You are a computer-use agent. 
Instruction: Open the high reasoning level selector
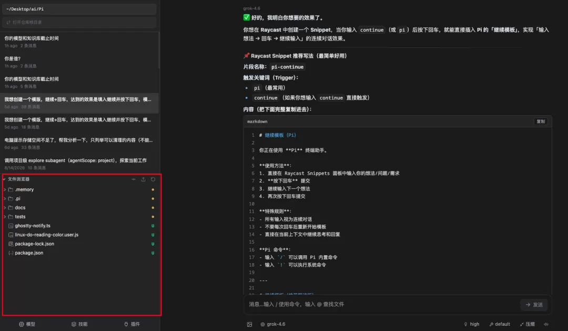pos(471,325)
